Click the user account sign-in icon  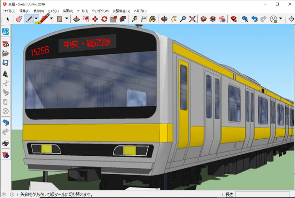coord(273,19)
